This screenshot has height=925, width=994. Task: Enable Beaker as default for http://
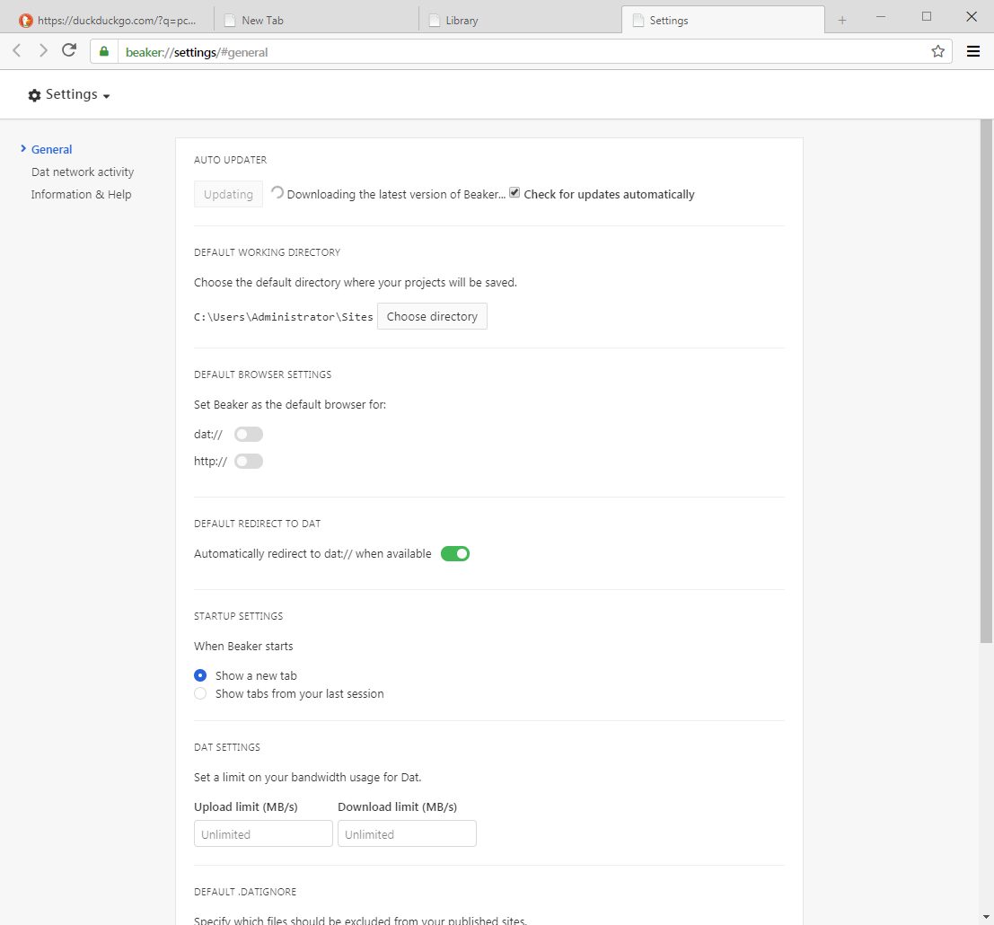[249, 462]
